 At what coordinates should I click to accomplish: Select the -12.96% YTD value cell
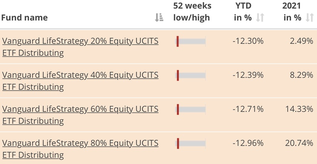(248, 143)
